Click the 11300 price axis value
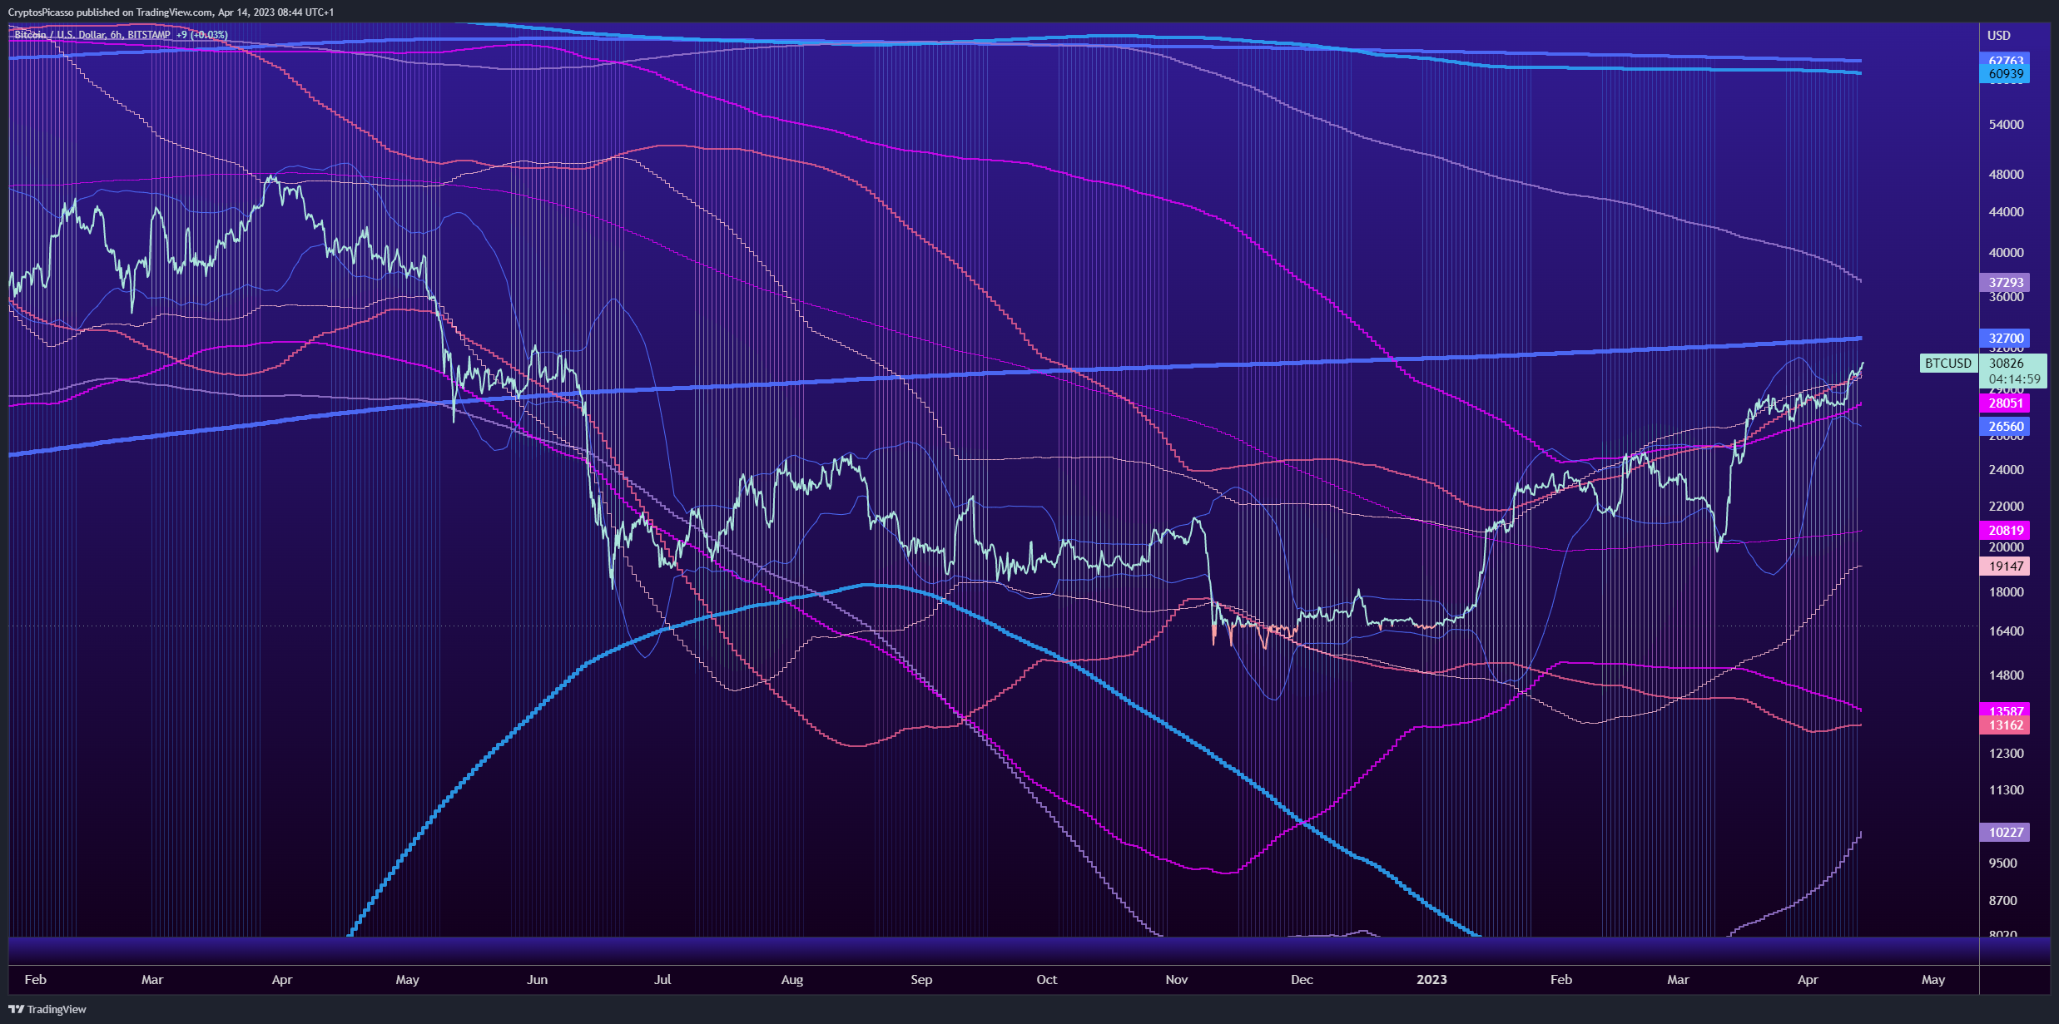This screenshot has width=2059, height=1024. (x=2006, y=789)
